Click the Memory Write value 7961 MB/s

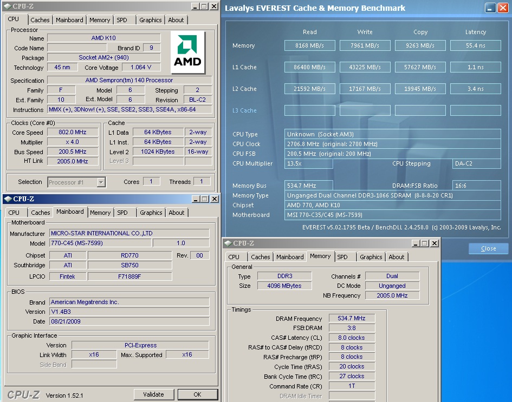[x=365, y=45]
